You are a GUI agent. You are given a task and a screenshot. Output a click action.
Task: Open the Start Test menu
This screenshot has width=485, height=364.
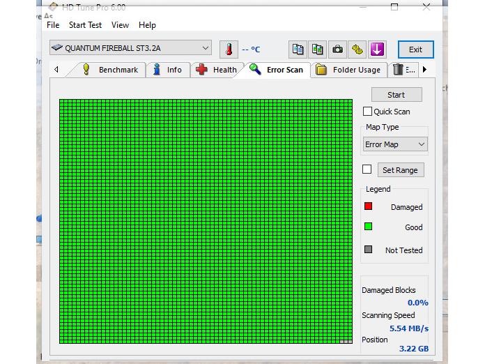point(85,25)
